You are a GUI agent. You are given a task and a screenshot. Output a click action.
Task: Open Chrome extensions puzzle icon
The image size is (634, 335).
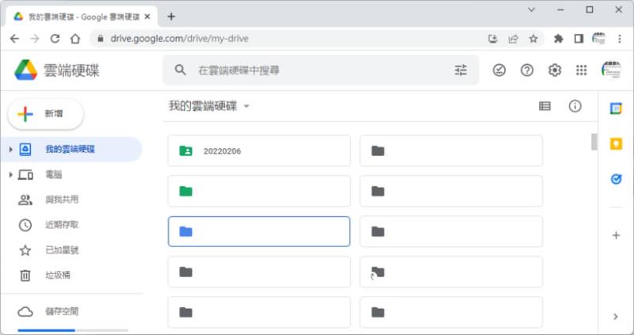point(559,39)
